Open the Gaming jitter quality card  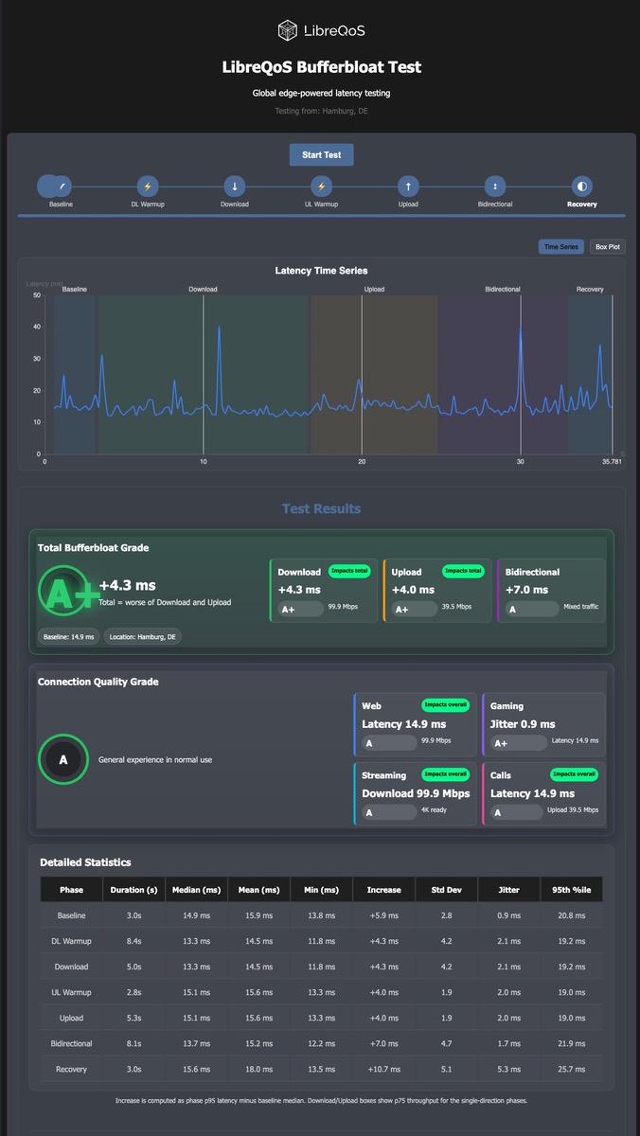543,724
